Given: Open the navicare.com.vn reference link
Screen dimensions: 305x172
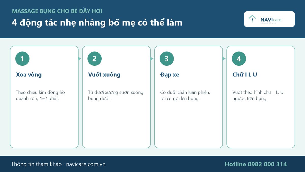Looking at the screenshot, I should [86, 164].
